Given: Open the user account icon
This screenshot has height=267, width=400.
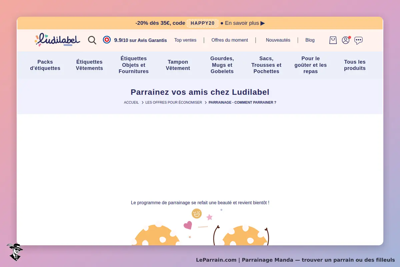Looking at the screenshot, I should 346,40.
